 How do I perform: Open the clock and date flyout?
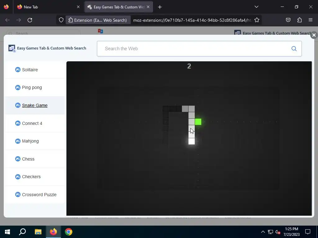pyautogui.click(x=291, y=232)
